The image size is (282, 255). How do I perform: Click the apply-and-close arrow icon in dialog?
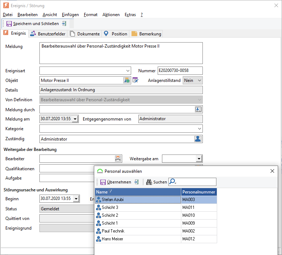(137, 182)
